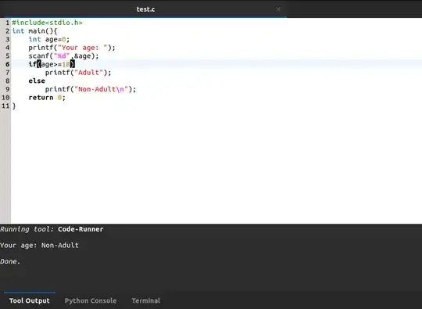Switch to the Tool Output tab

coord(30,300)
